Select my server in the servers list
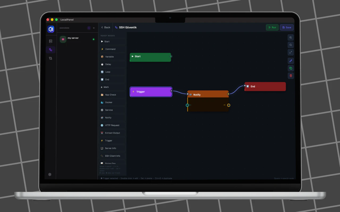This screenshot has width=340, height=212. [77, 39]
